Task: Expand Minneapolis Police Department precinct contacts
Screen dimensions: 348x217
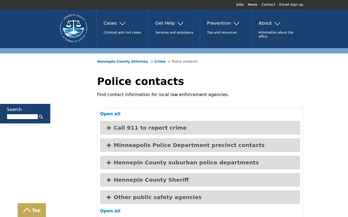Action: point(200,145)
